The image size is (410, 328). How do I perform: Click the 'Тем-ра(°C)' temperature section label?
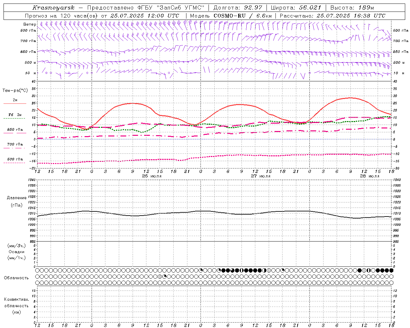(x=15, y=91)
